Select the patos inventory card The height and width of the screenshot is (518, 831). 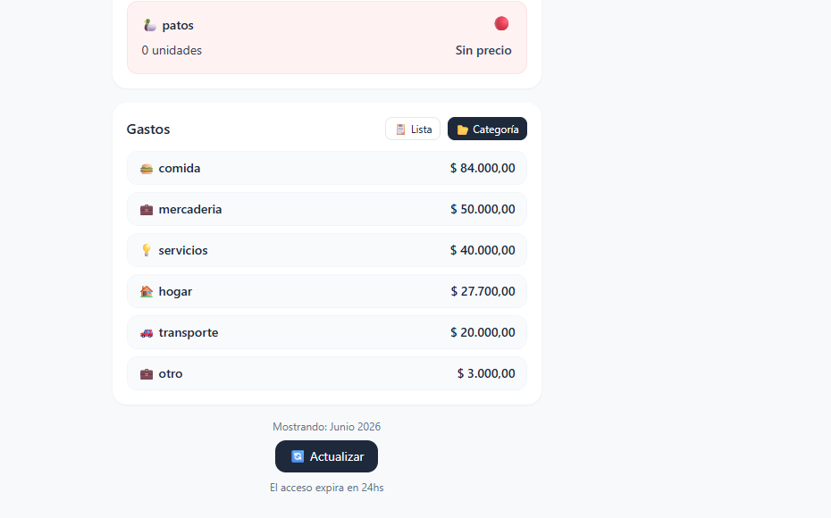point(327,38)
